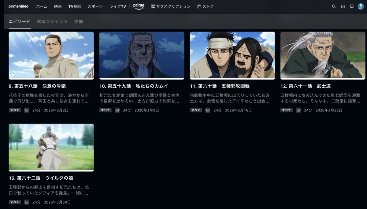Open the search icon in top bar
Viewport: 367px width, 209px height.
(x=334, y=6)
